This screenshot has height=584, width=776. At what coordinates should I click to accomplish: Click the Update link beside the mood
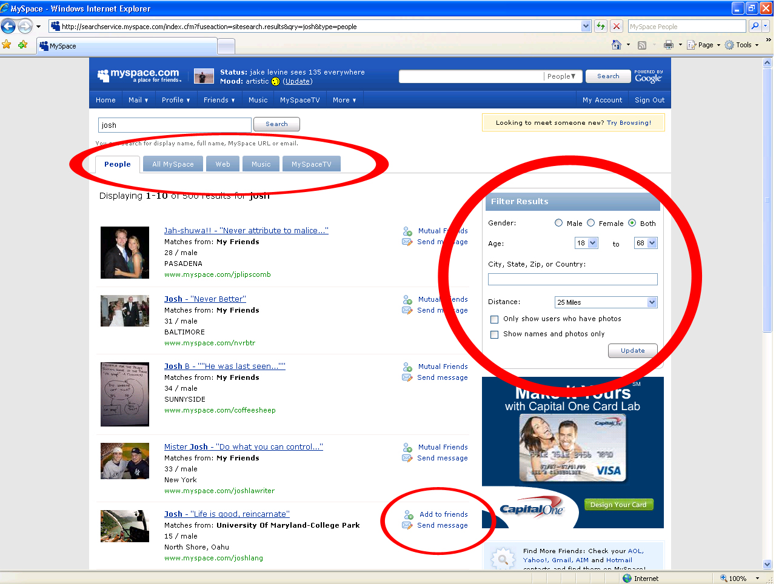pos(298,81)
